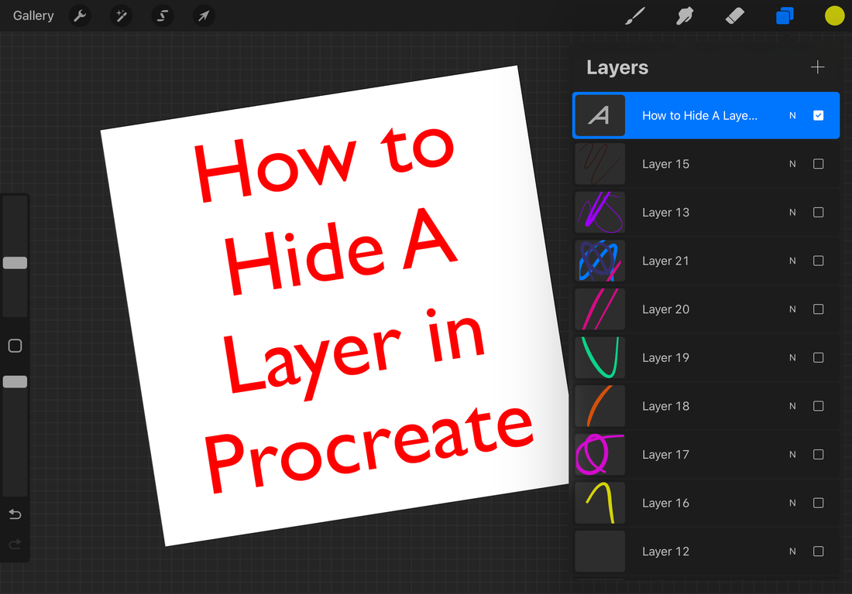The height and width of the screenshot is (594, 852).
Task: Open the Adjustments magic wand menu
Action: [x=121, y=15]
